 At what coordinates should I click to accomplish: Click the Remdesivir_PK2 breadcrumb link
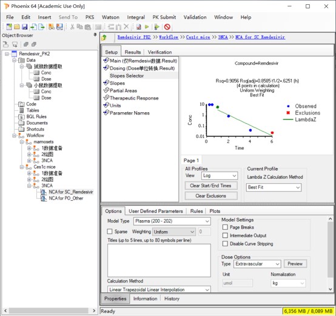134,37
